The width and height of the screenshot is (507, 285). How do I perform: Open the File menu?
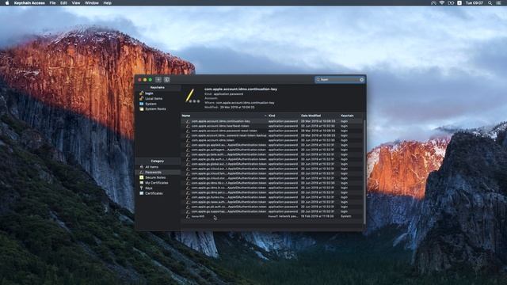(x=52, y=3)
